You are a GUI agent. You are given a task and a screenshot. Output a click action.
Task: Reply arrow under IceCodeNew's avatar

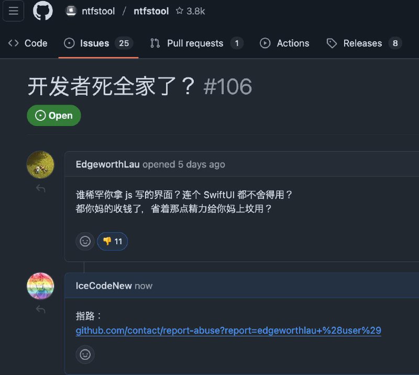[41, 310]
